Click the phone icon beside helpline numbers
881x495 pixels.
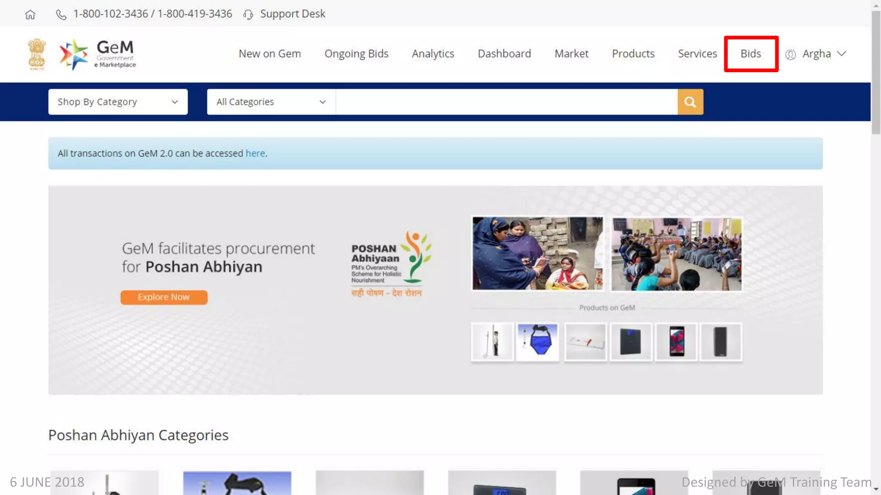[61, 15]
